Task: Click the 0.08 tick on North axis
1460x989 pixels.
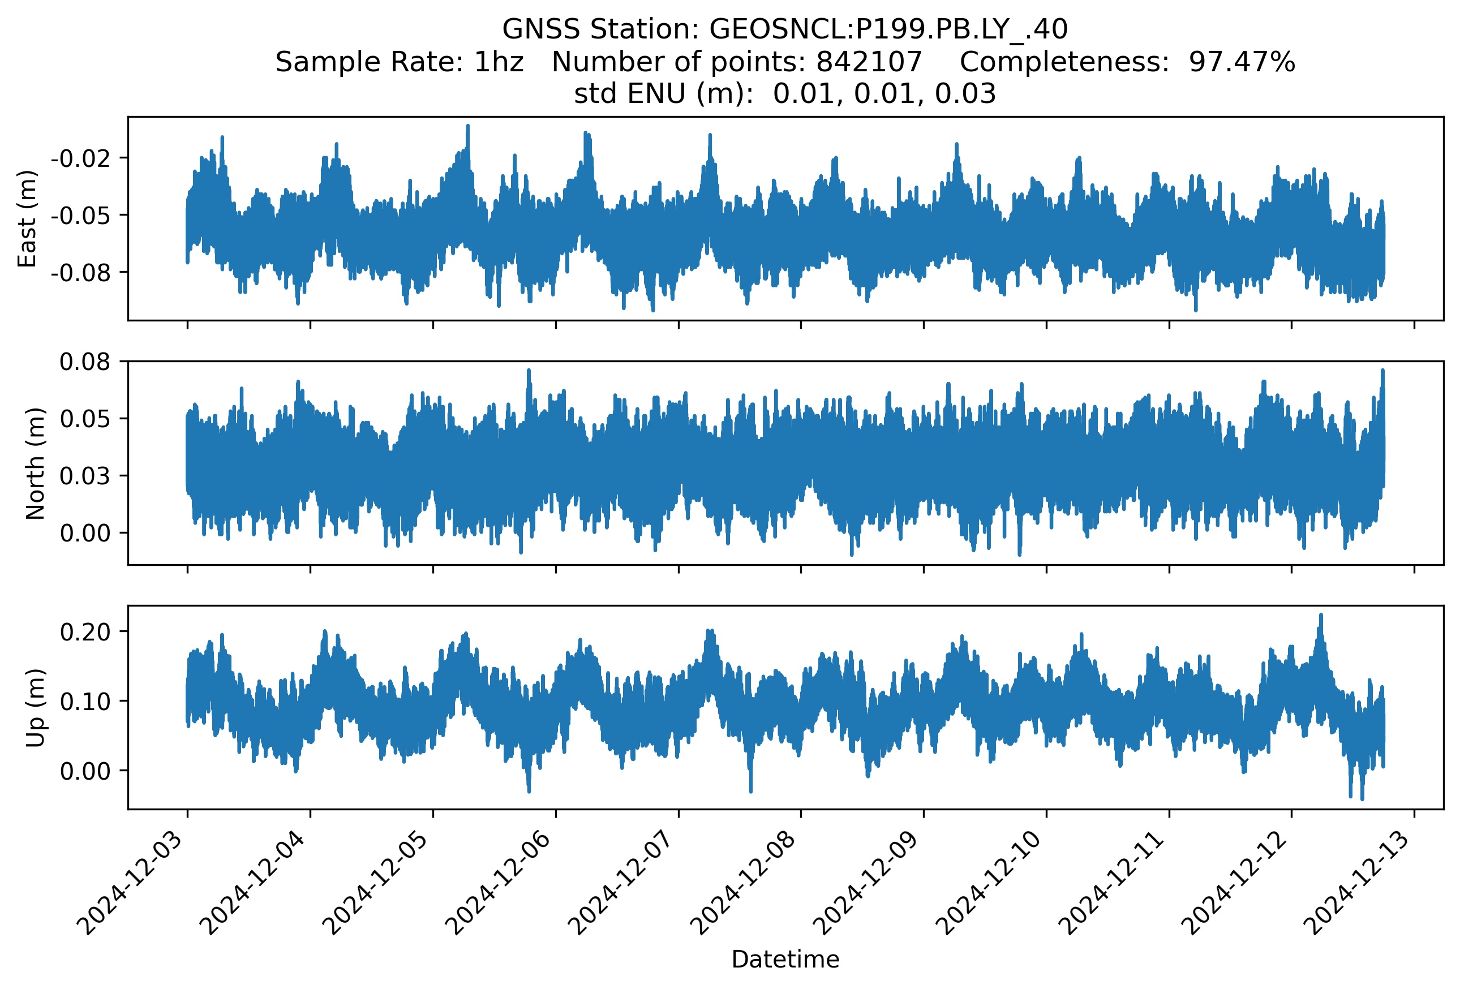Action: 84,362
